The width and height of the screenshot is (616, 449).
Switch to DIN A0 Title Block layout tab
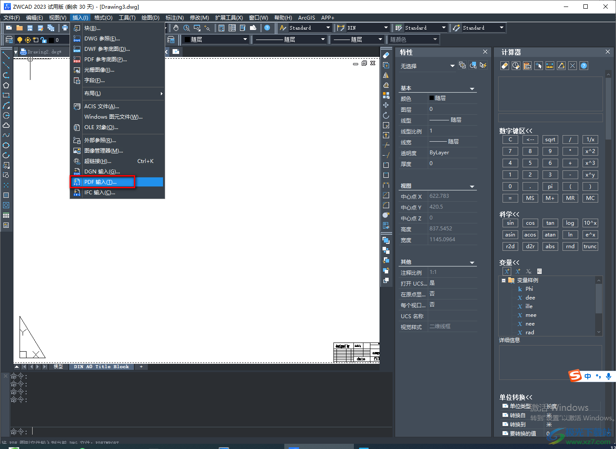(101, 367)
